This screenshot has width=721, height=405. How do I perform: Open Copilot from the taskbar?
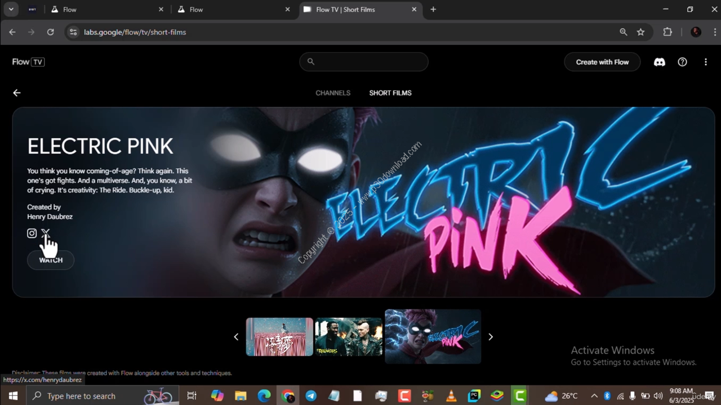(x=217, y=396)
